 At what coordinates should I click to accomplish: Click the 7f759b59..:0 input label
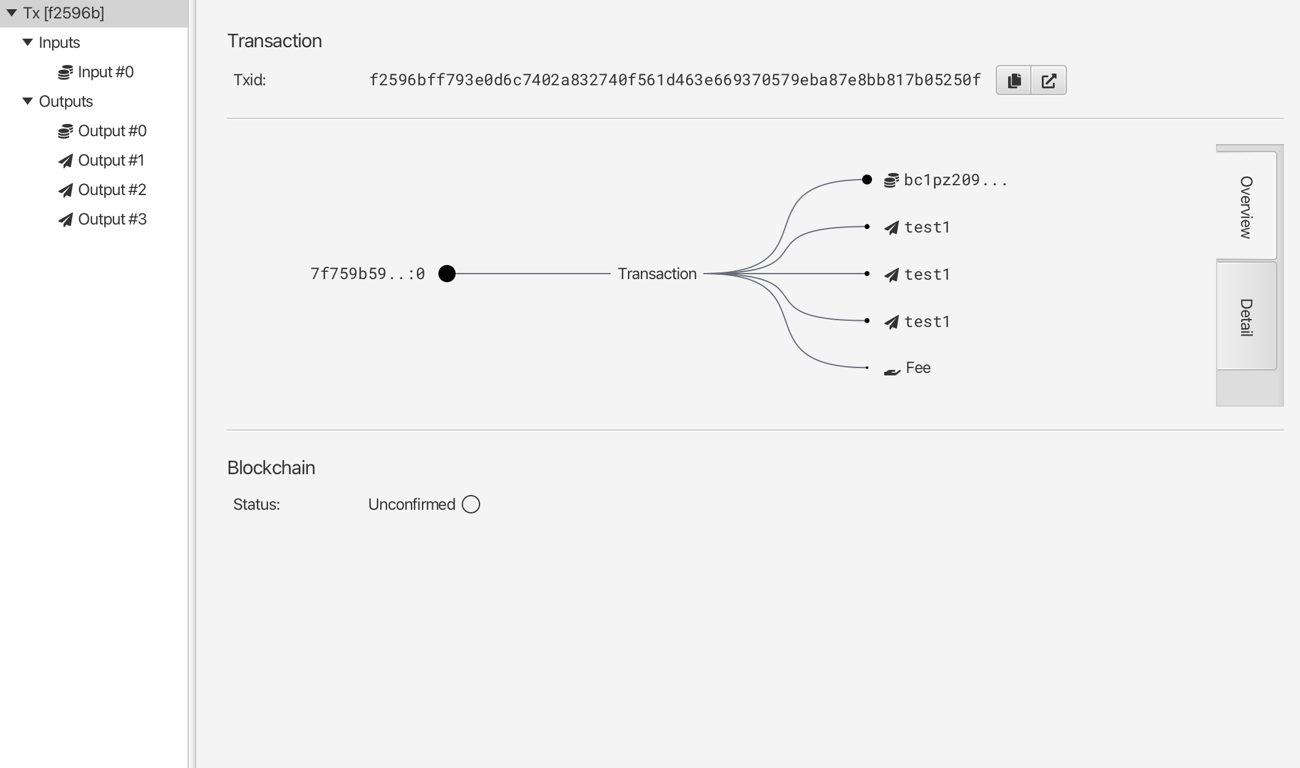[x=367, y=274]
